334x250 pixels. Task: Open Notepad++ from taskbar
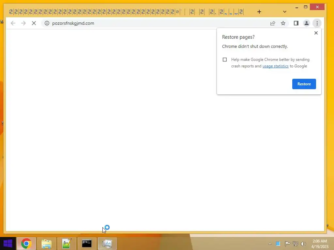(x=67, y=243)
